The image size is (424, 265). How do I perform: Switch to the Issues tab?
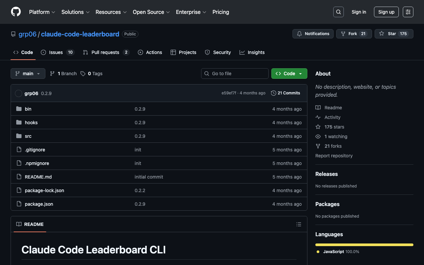pyautogui.click(x=56, y=52)
